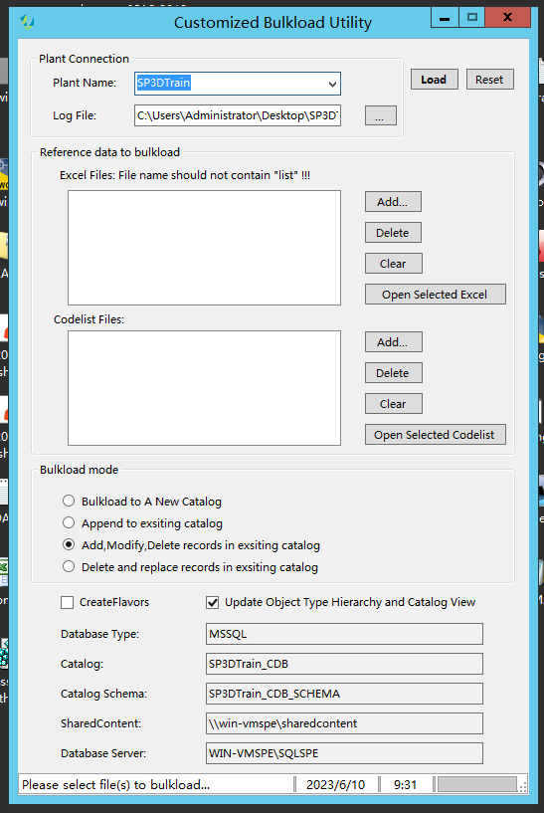Click the status bar progress indicator

477,784
